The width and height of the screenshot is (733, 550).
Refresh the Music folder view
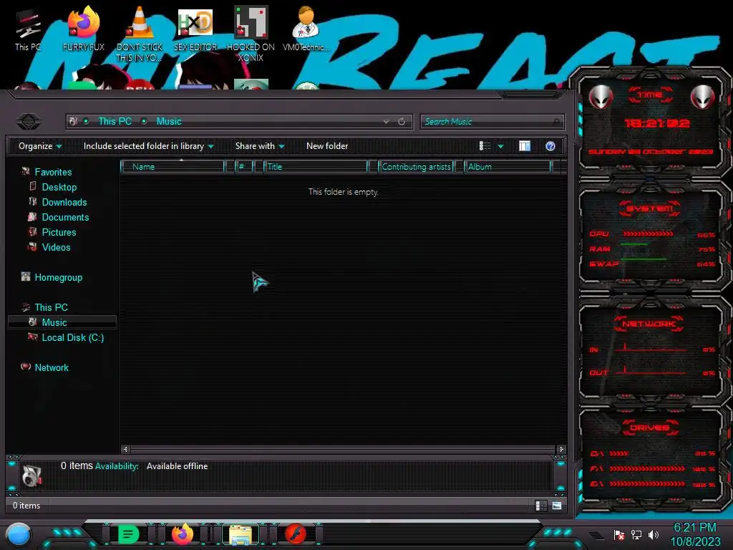[x=402, y=122]
